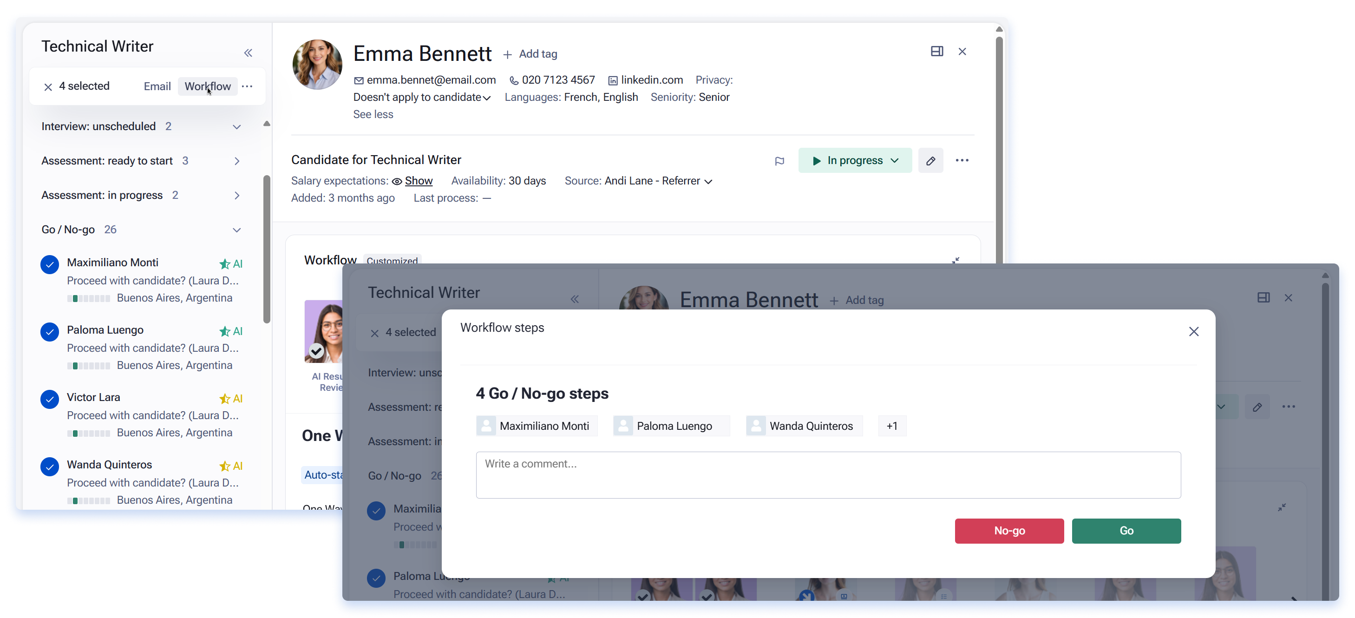Click Paloma Luengo's score progress bar

click(x=88, y=366)
